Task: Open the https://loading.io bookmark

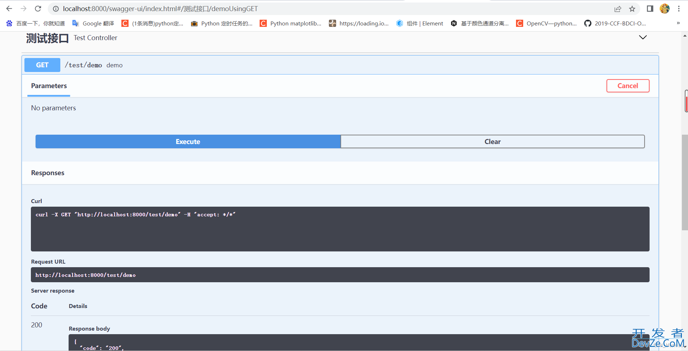Action: 359,23
